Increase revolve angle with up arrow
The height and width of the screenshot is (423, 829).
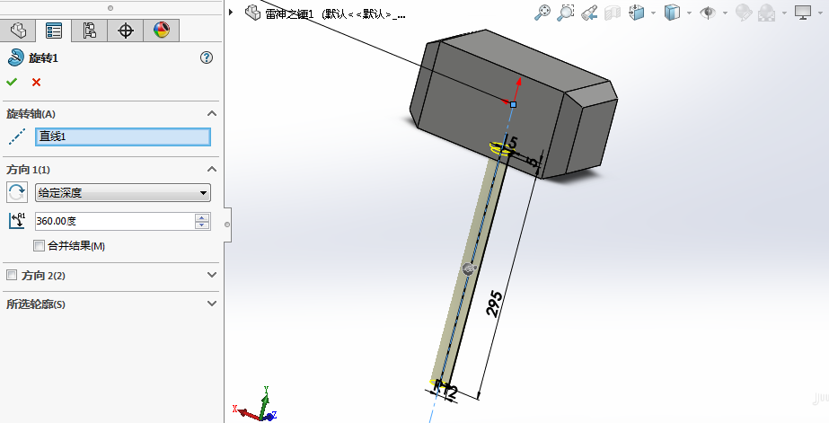pos(202,217)
